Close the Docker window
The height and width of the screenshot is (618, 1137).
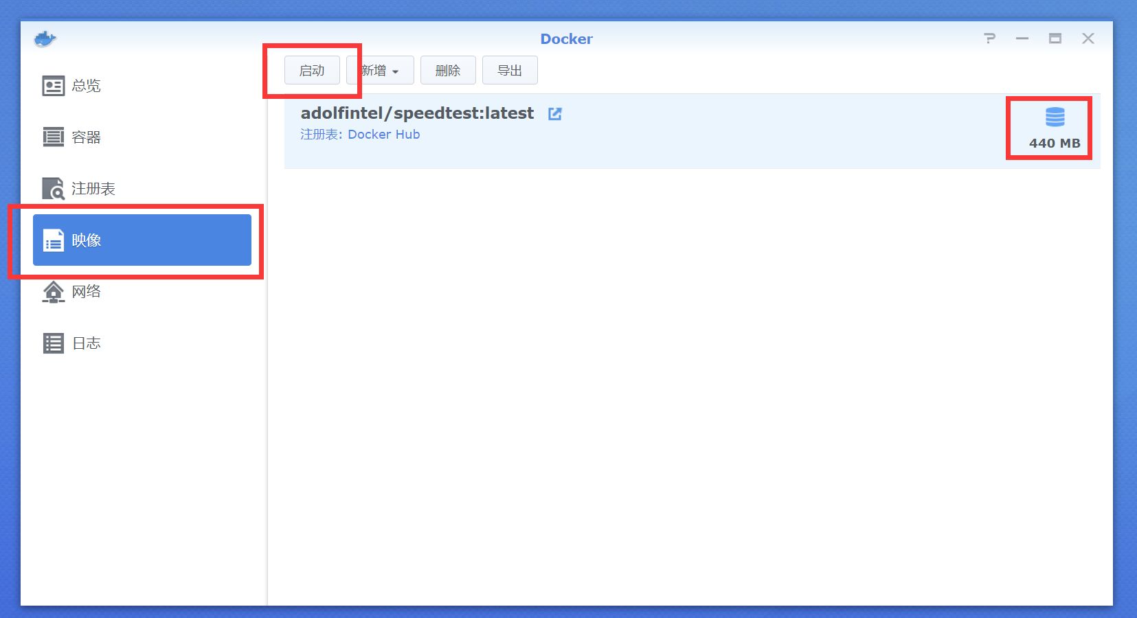(1088, 38)
